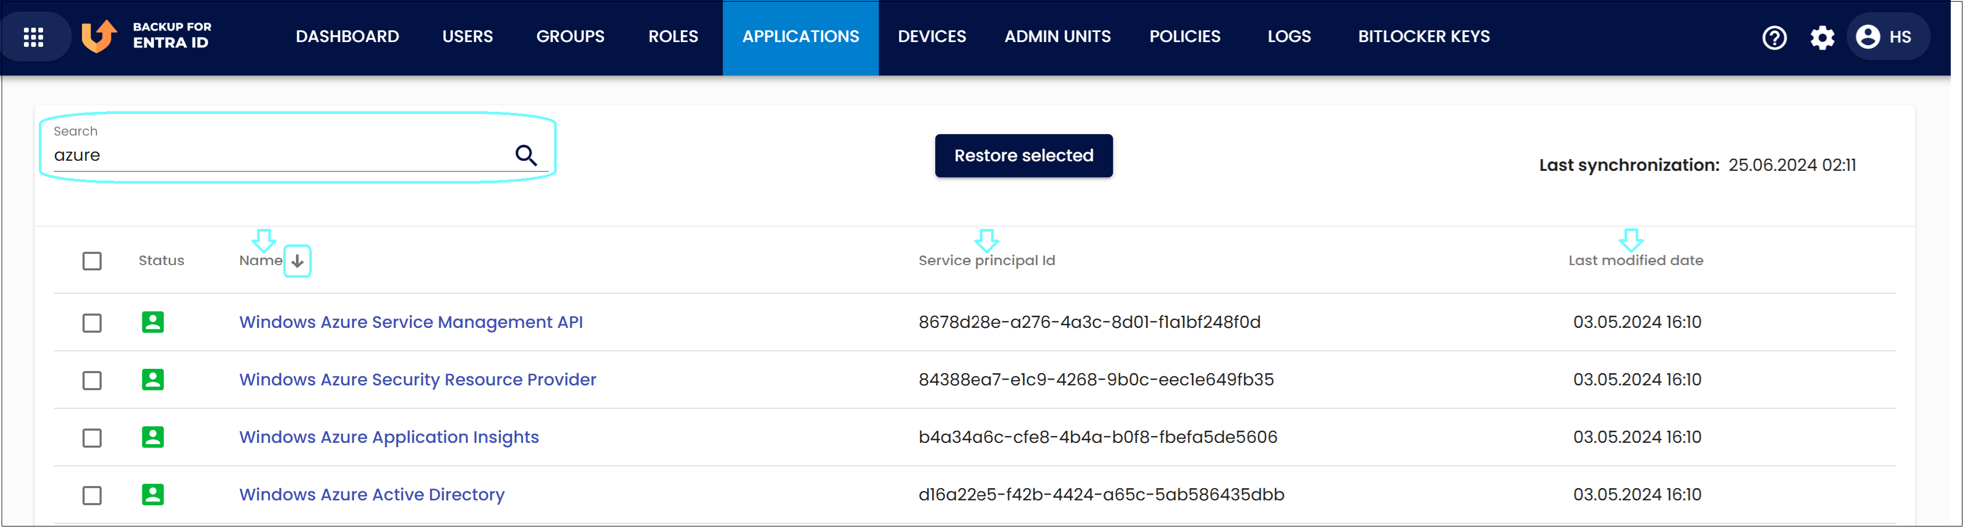Select ID b4a34a6c-cfe8-4b4a-b0f8-fbefa5de5606
Image resolution: width=1963 pixels, height=527 pixels.
1098,437
